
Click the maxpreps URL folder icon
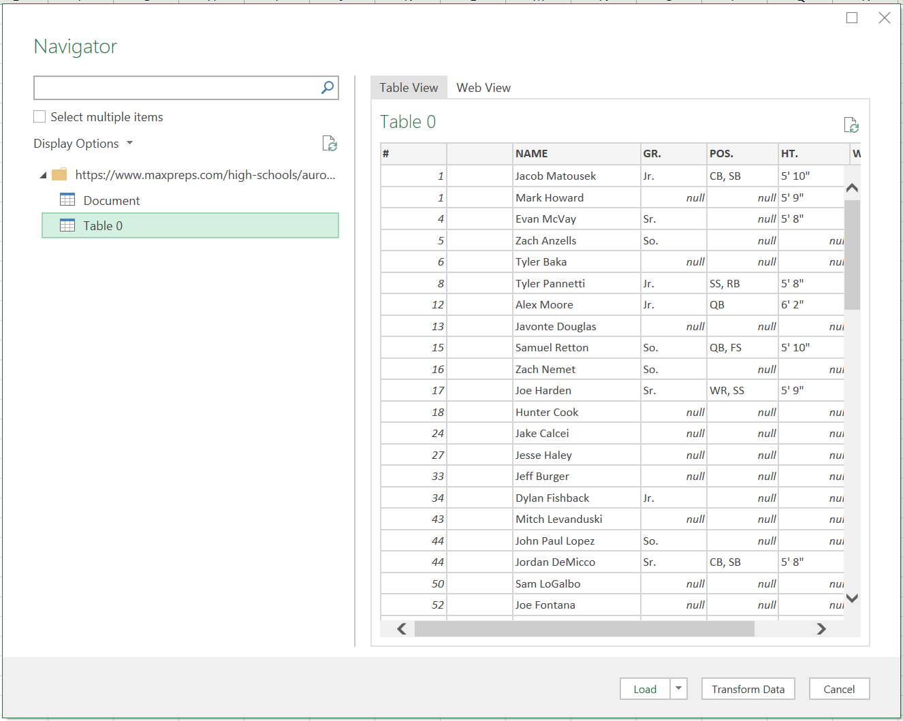pyautogui.click(x=59, y=175)
